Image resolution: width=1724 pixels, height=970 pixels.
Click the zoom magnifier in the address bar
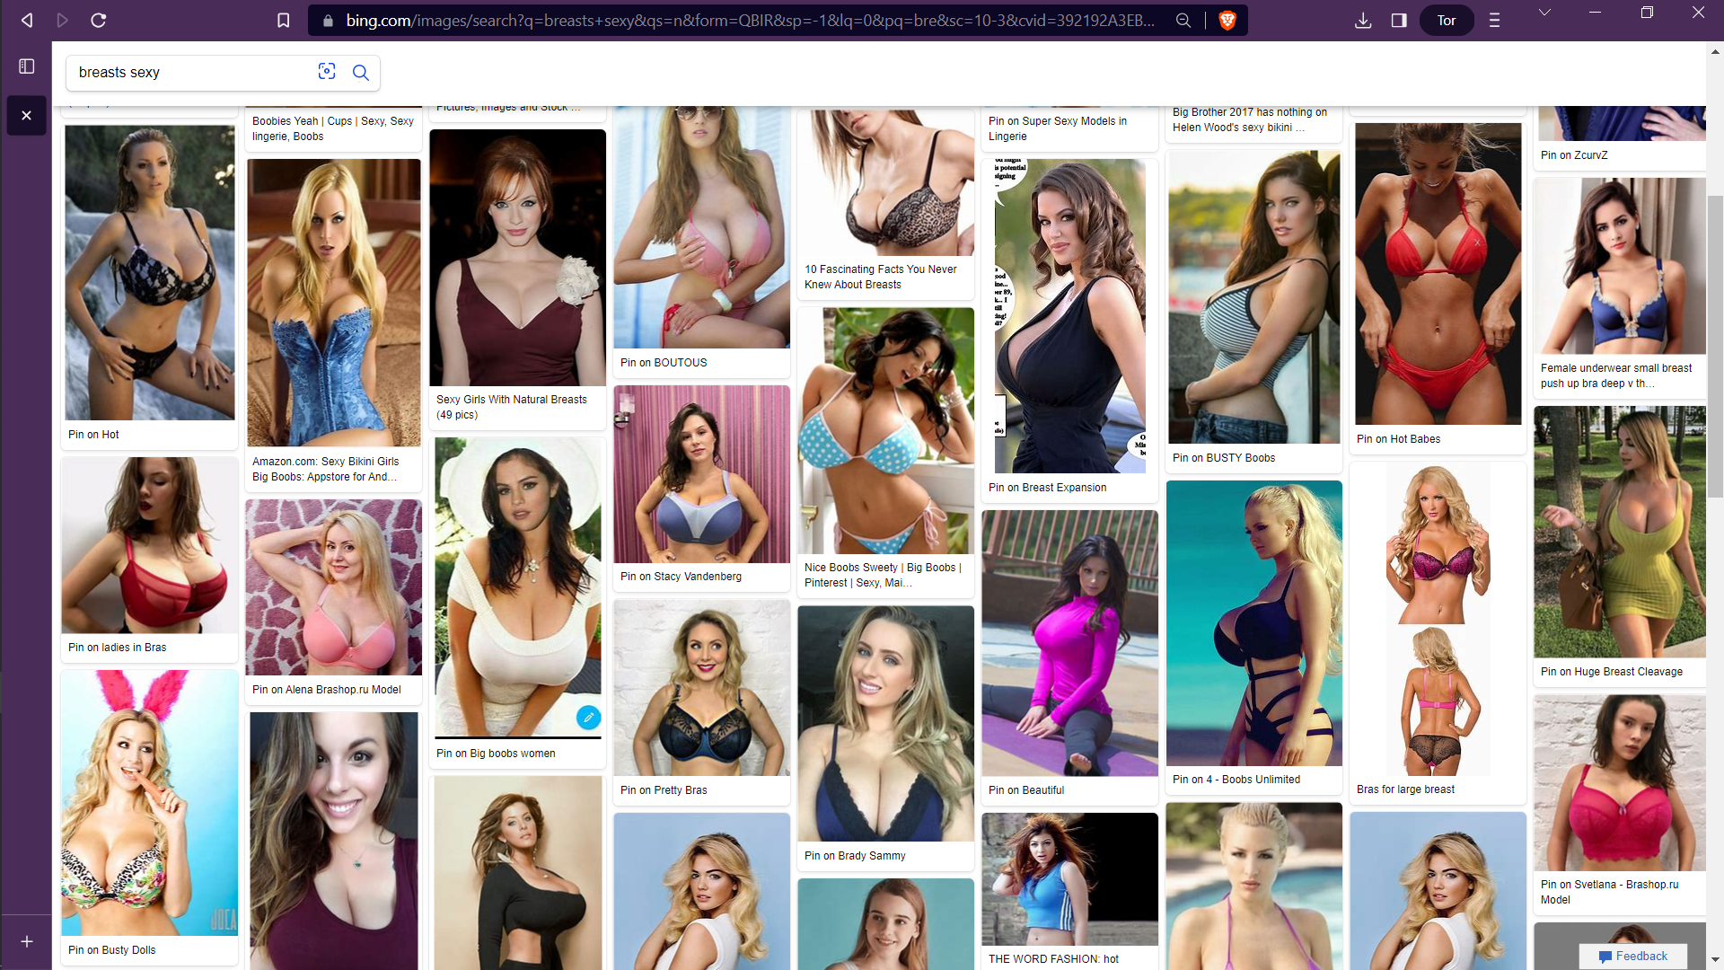[x=1183, y=20]
